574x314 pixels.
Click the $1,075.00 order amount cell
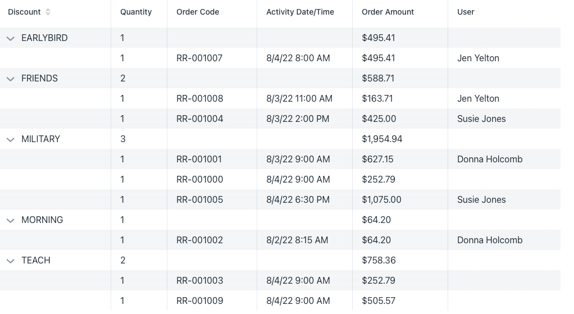pyautogui.click(x=381, y=199)
